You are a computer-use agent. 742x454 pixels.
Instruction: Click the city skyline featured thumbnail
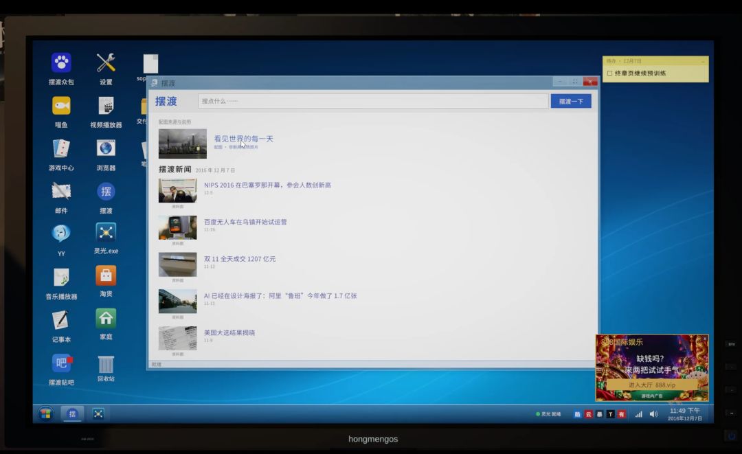183,144
